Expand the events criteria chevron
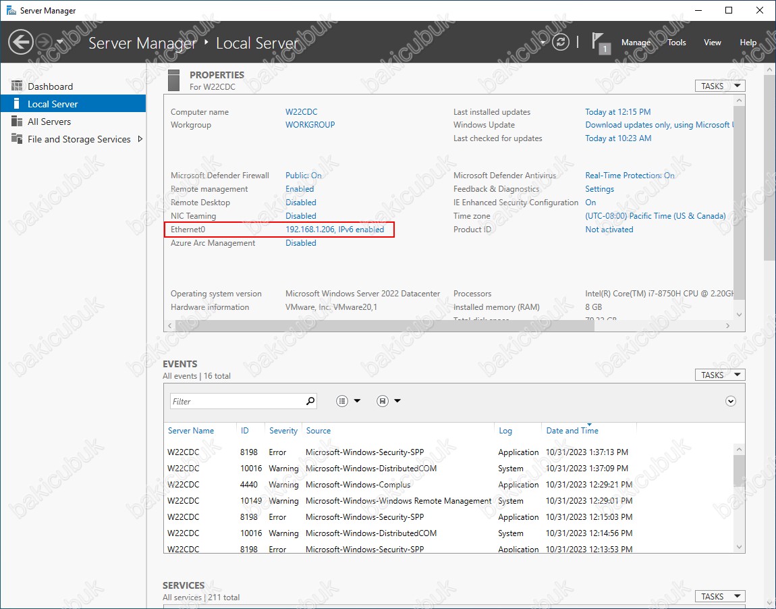 click(x=731, y=401)
